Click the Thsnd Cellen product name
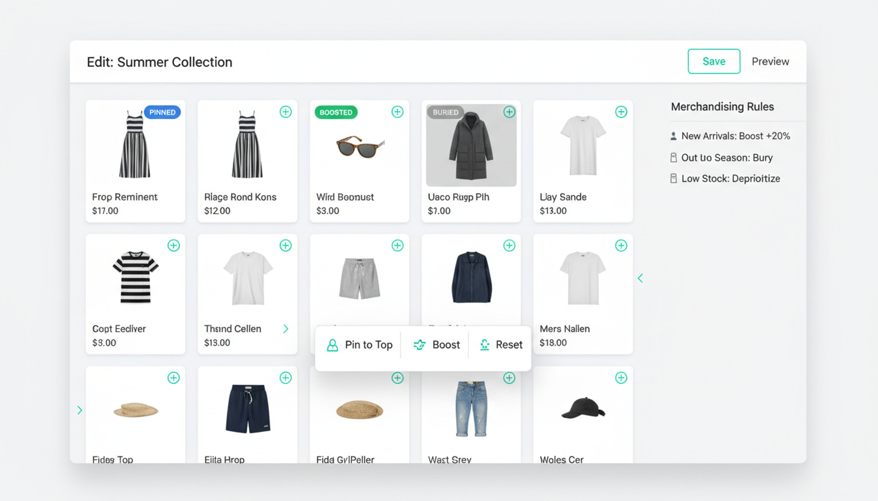The height and width of the screenshot is (501, 878). point(233,329)
